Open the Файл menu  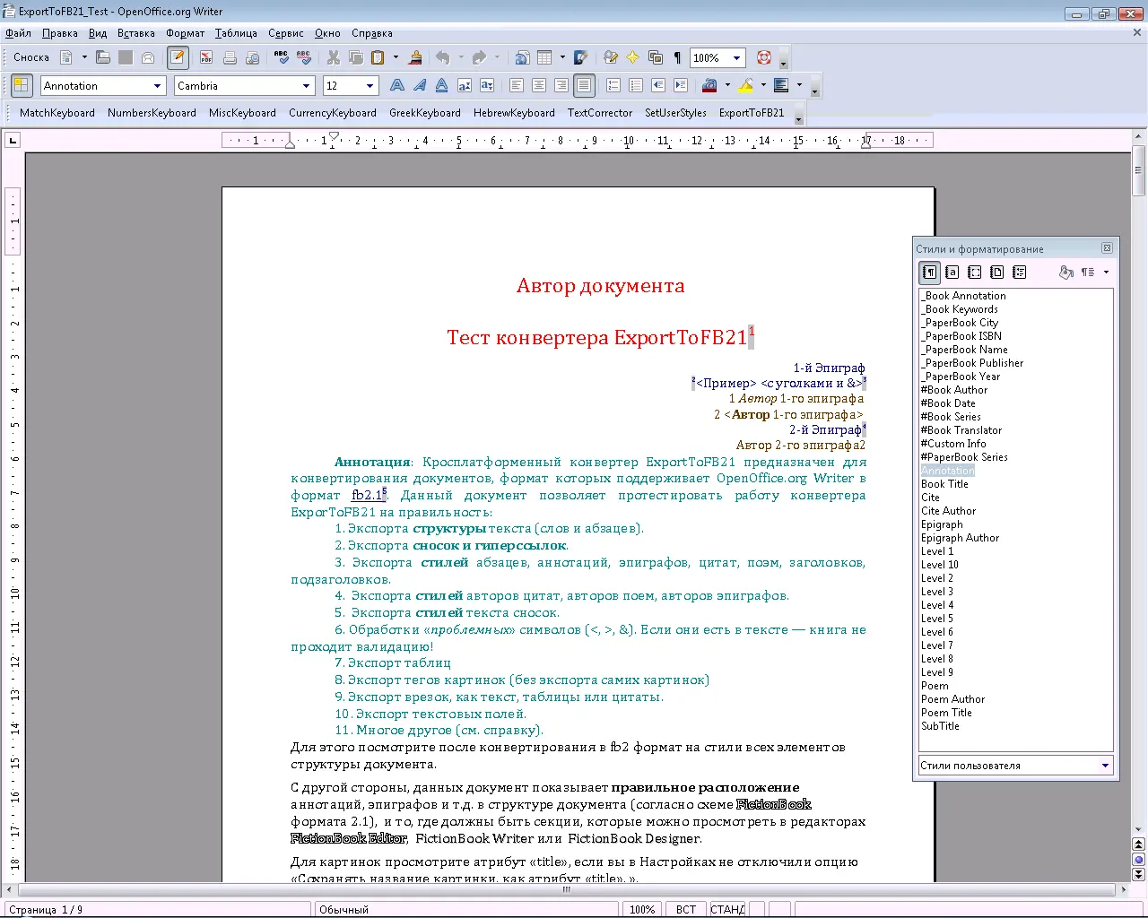[18, 33]
